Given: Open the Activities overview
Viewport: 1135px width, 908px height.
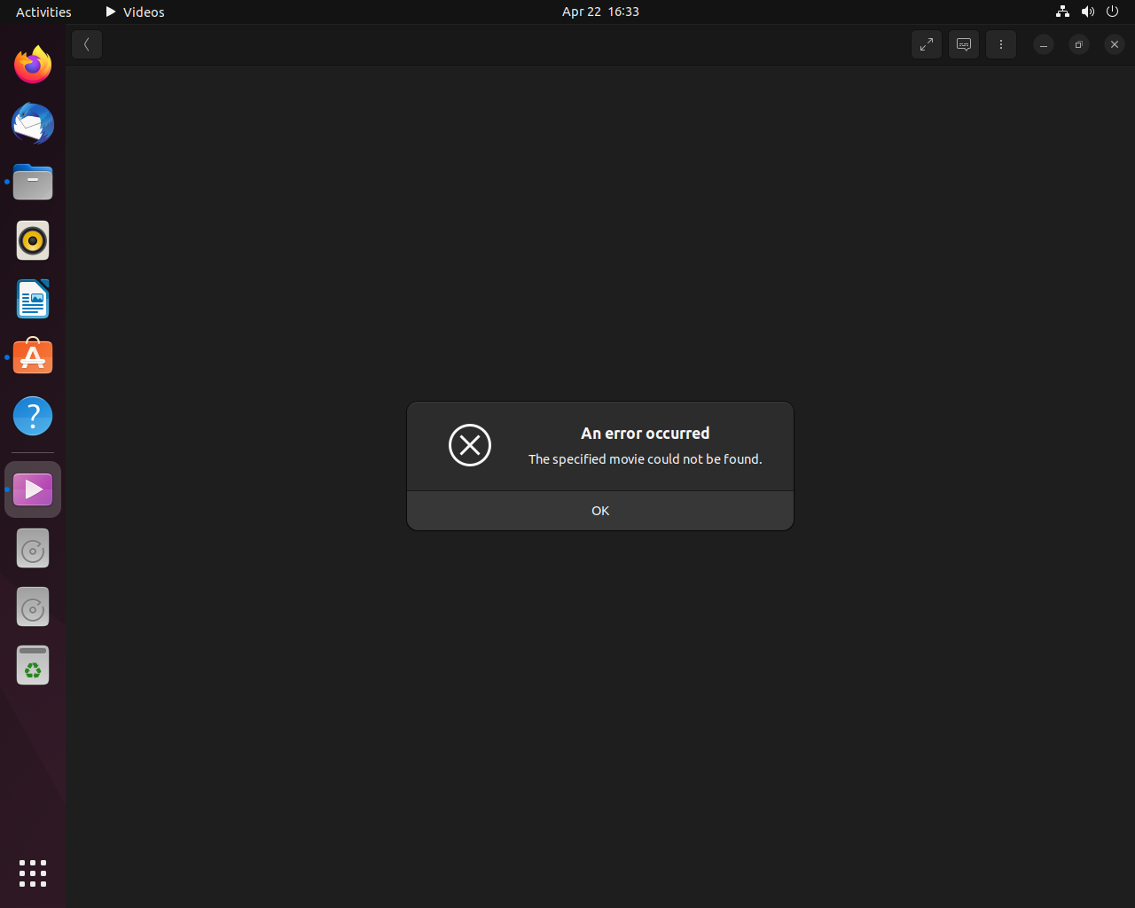Looking at the screenshot, I should [x=43, y=12].
